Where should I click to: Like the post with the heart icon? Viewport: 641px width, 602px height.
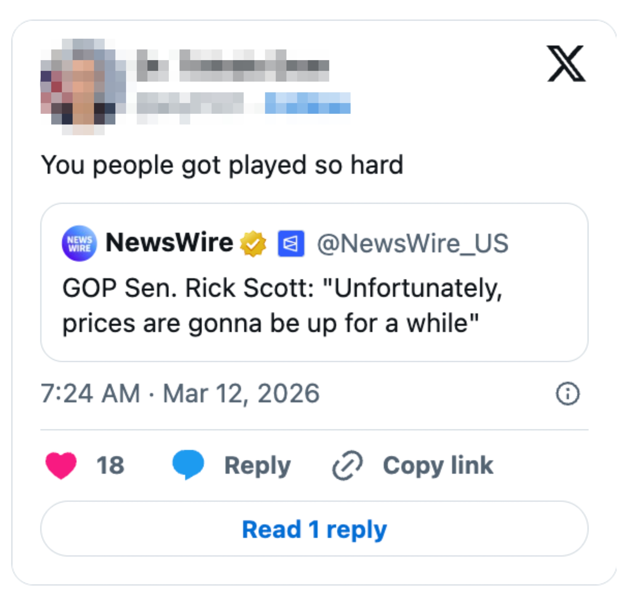(61, 465)
